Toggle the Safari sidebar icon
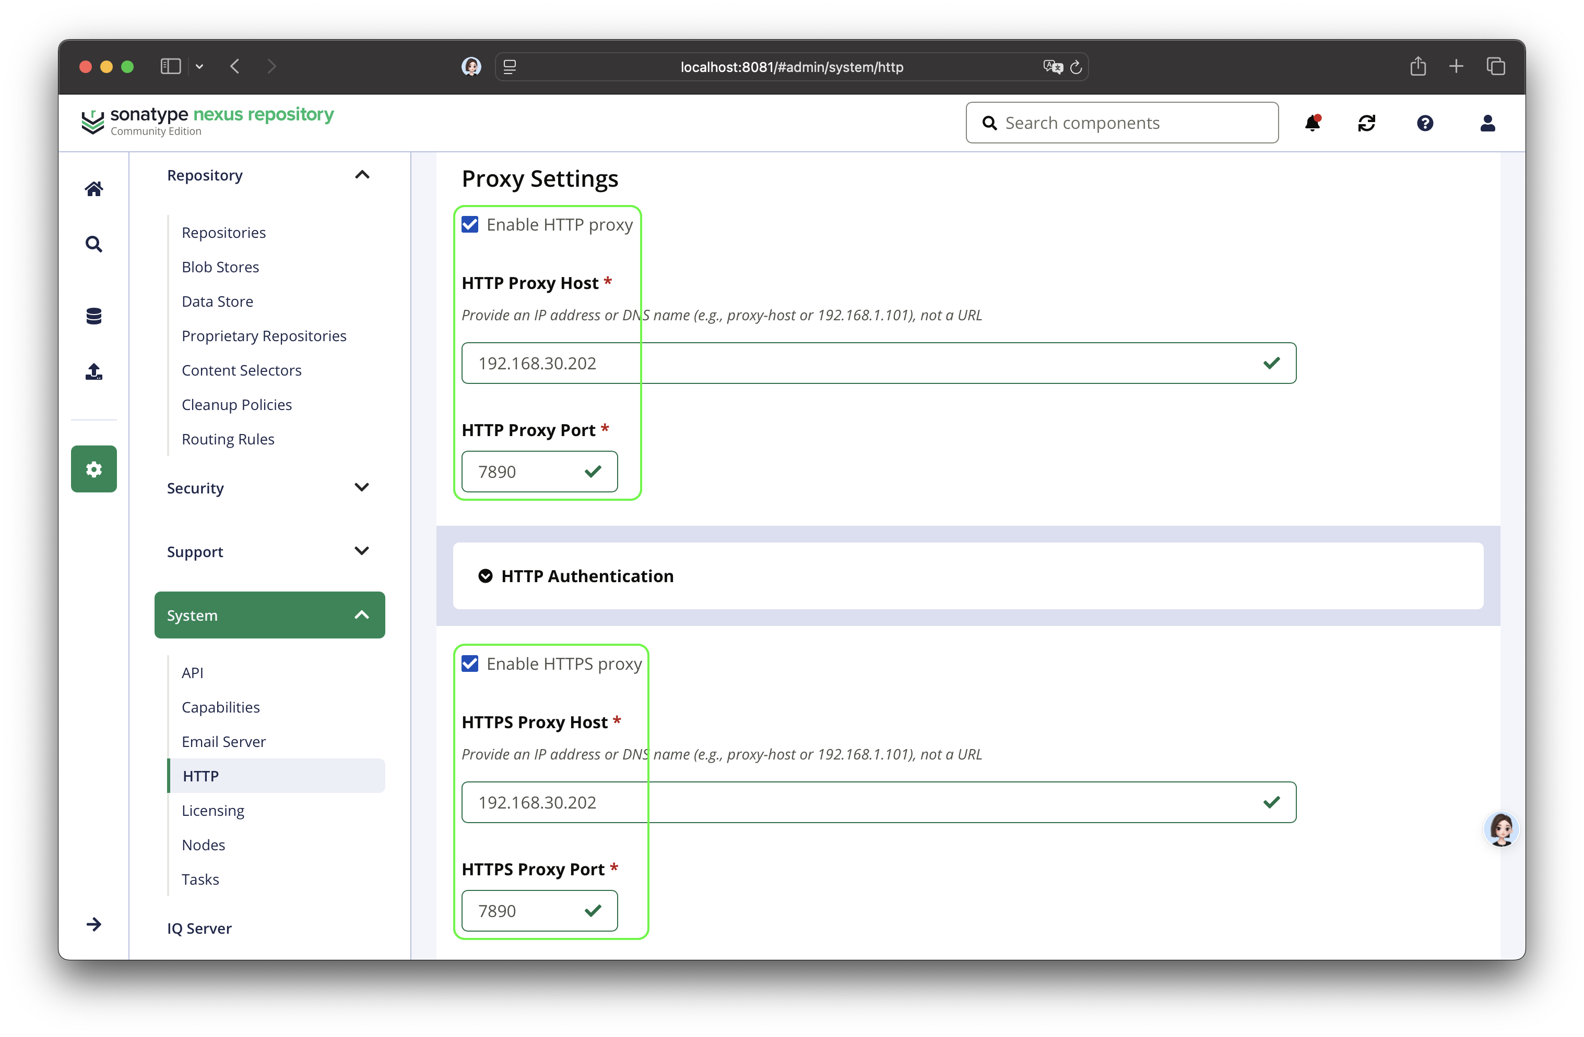The width and height of the screenshot is (1584, 1037). [170, 67]
